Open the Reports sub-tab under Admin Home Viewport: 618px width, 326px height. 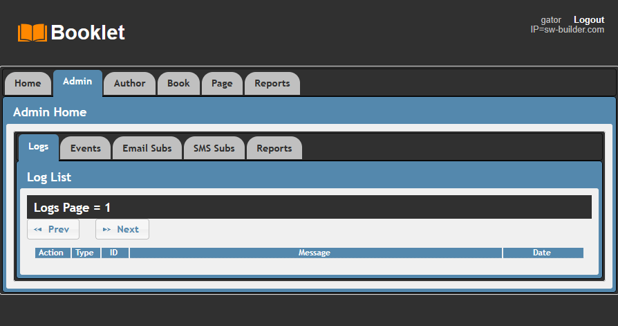pyautogui.click(x=274, y=148)
